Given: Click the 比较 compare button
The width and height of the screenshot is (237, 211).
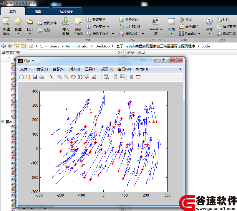Looking at the screenshot, I should pos(44,30).
